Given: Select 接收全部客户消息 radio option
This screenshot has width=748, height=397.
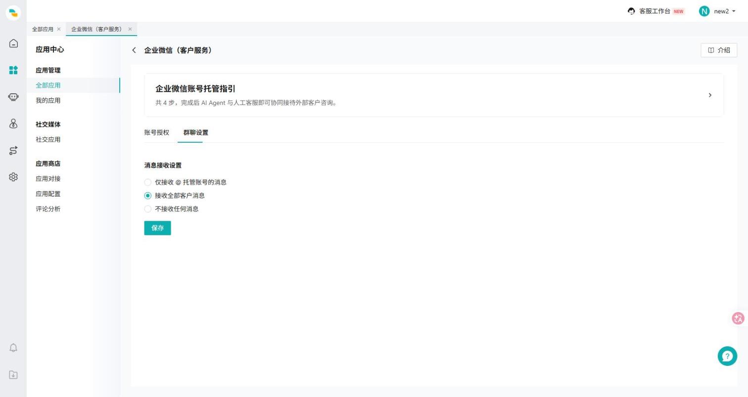Looking at the screenshot, I should [x=147, y=196].
